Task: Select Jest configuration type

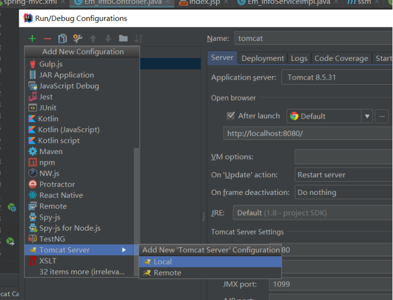Action: [82, 97]
